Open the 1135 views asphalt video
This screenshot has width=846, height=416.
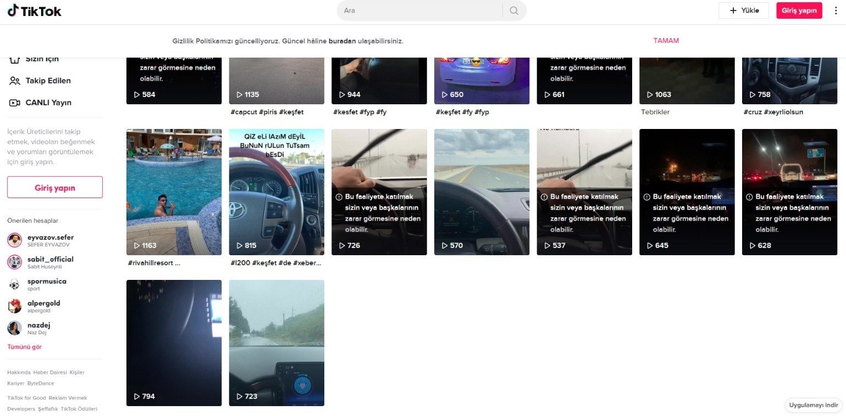click(x=277, y=80)
